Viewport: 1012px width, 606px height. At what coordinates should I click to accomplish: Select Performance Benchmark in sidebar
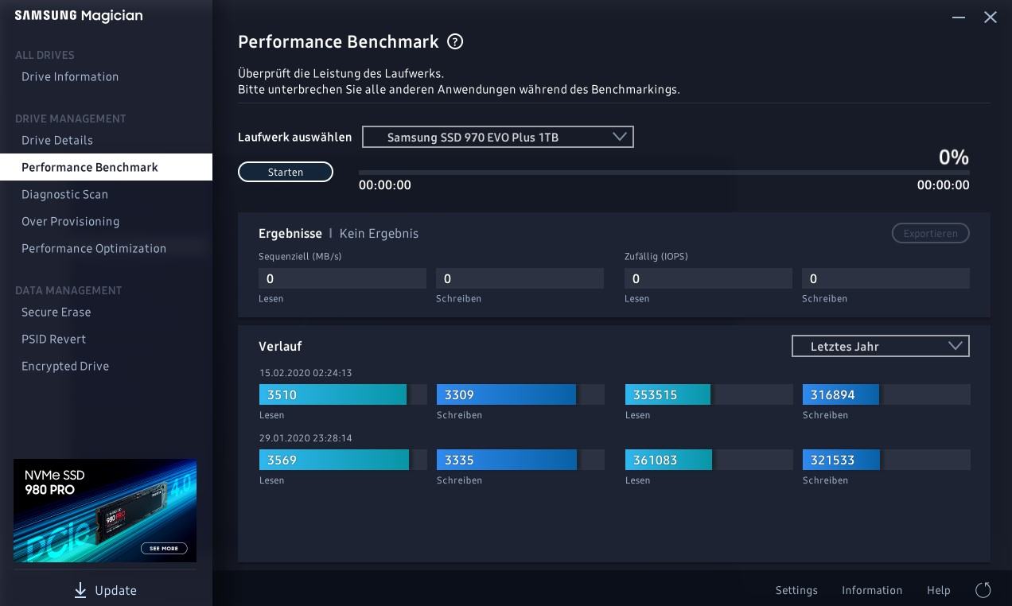pos(106,167)
